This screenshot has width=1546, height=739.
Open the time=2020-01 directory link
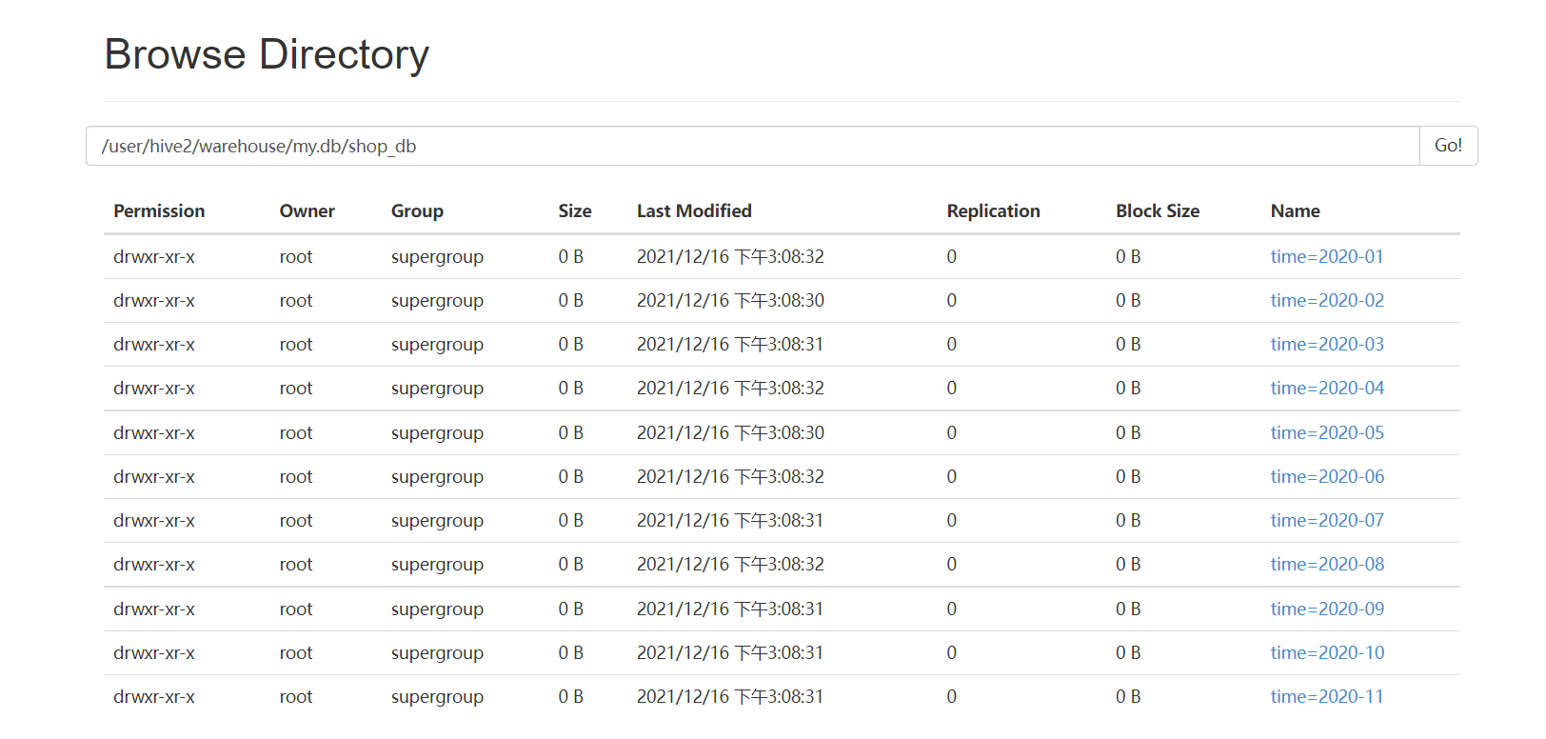click(x=1326, y=256)
